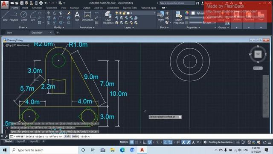This screenshot has width=273, height=154.
Task: Click the Exit option in command line
Action: [68, 136]
